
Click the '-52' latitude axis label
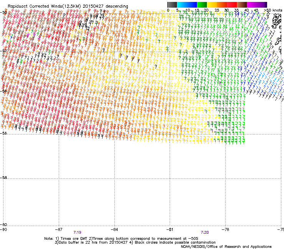tap(3, 51)
